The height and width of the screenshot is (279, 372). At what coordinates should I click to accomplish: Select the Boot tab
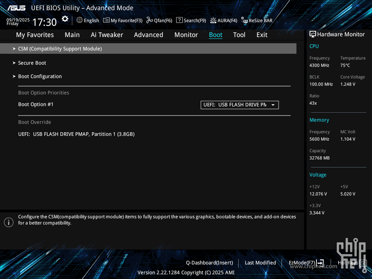216,35
